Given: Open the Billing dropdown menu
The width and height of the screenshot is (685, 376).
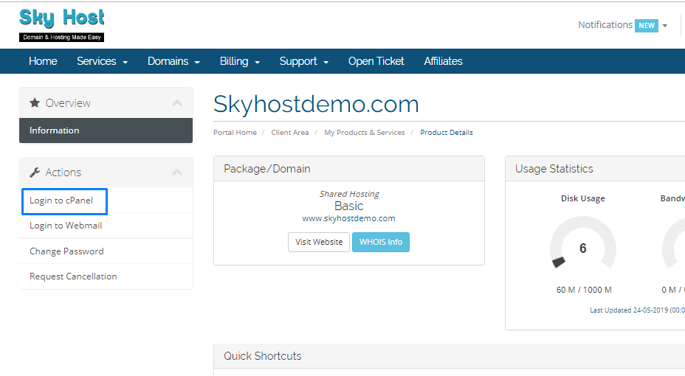Looking at the screenshot, I should pyautogui.click(x=240, y=61).
